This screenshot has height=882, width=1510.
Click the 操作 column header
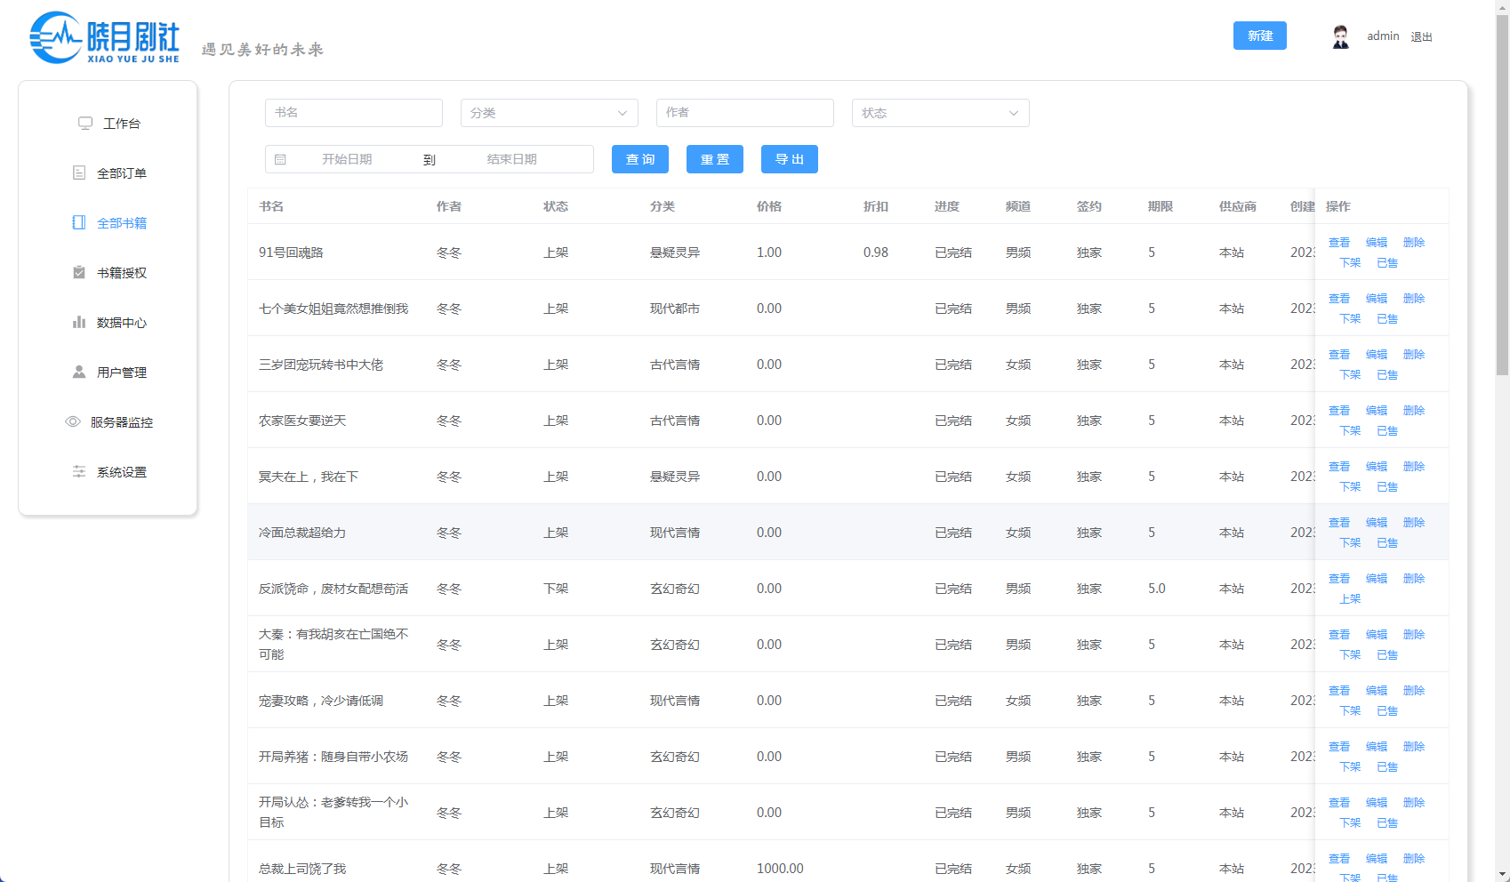[x=1338, y=206]
